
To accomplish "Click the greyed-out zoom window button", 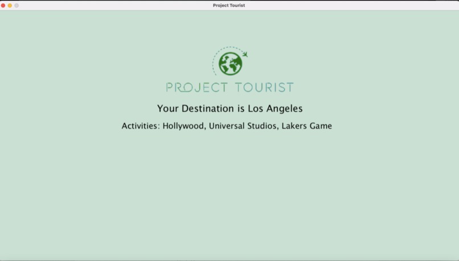I will (x=17, y=5).
